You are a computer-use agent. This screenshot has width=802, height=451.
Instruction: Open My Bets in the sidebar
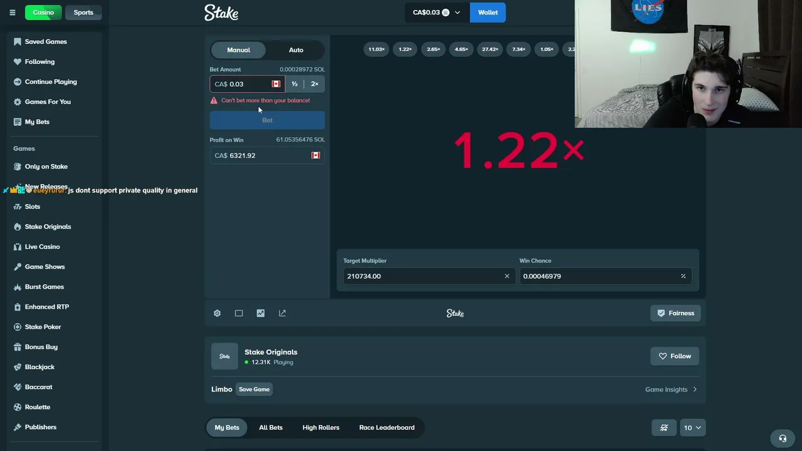coord(37,122)
